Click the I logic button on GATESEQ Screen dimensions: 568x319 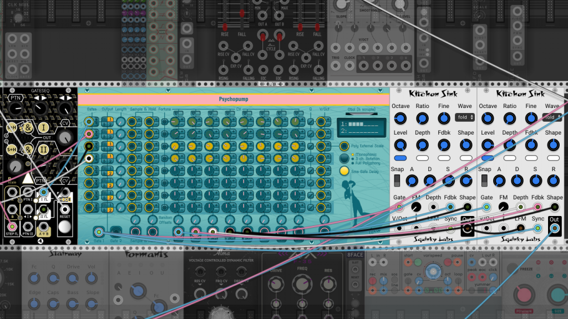(x=43, y=127)
